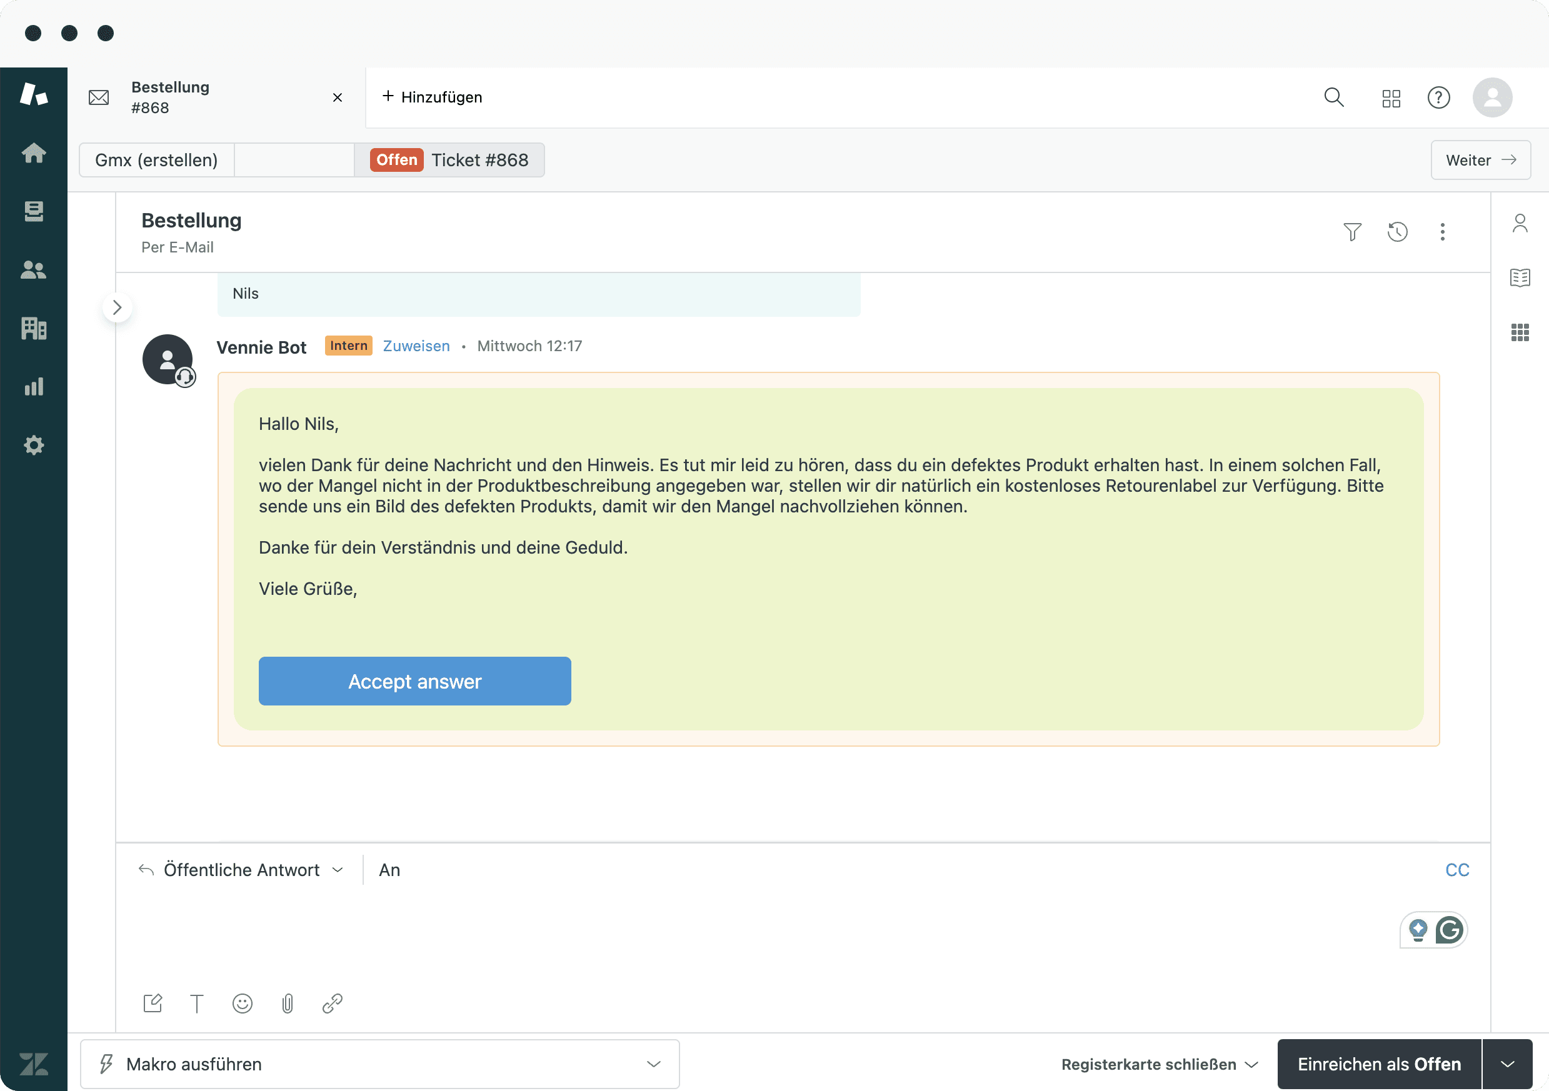Accept the Vennie Bot suggested answer
This screenshot has width=1549, height=1091.
tap(414, 680)
